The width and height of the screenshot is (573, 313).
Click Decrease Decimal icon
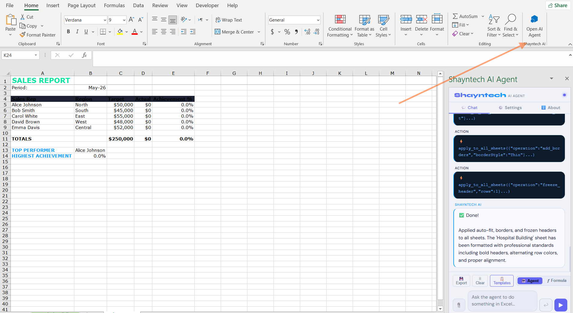click(317, 31)
